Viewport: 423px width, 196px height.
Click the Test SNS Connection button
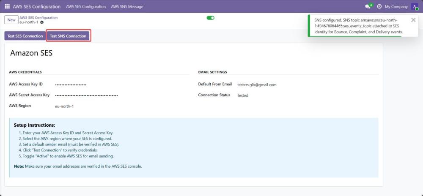point(68,36)
